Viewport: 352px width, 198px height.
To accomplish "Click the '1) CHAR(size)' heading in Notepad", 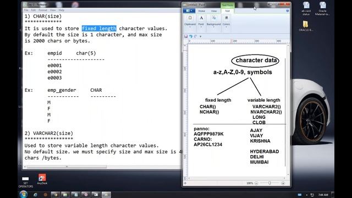I will (43, 16).
